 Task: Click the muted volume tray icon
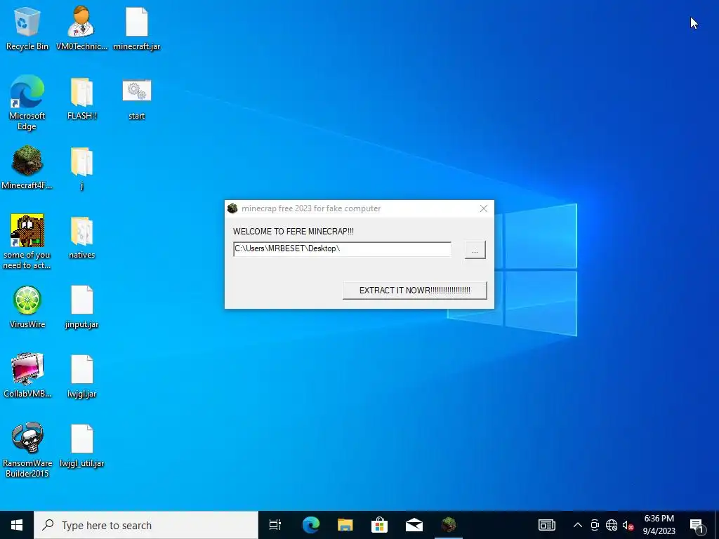pyautogui.click(x=628, y=525)
